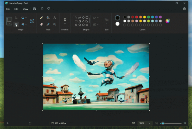The width and height of the screenshot is (192, 129).
Task: Open the Brushes dropdown chevron
Action: [65, 24]
